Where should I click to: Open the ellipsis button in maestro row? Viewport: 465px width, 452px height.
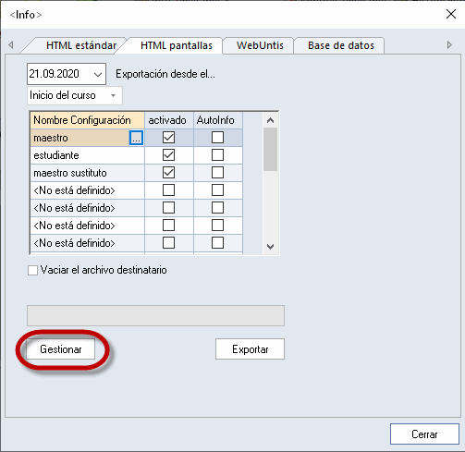click(136, 138)
